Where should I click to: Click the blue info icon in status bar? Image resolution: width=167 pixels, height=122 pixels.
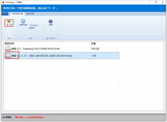4,117
